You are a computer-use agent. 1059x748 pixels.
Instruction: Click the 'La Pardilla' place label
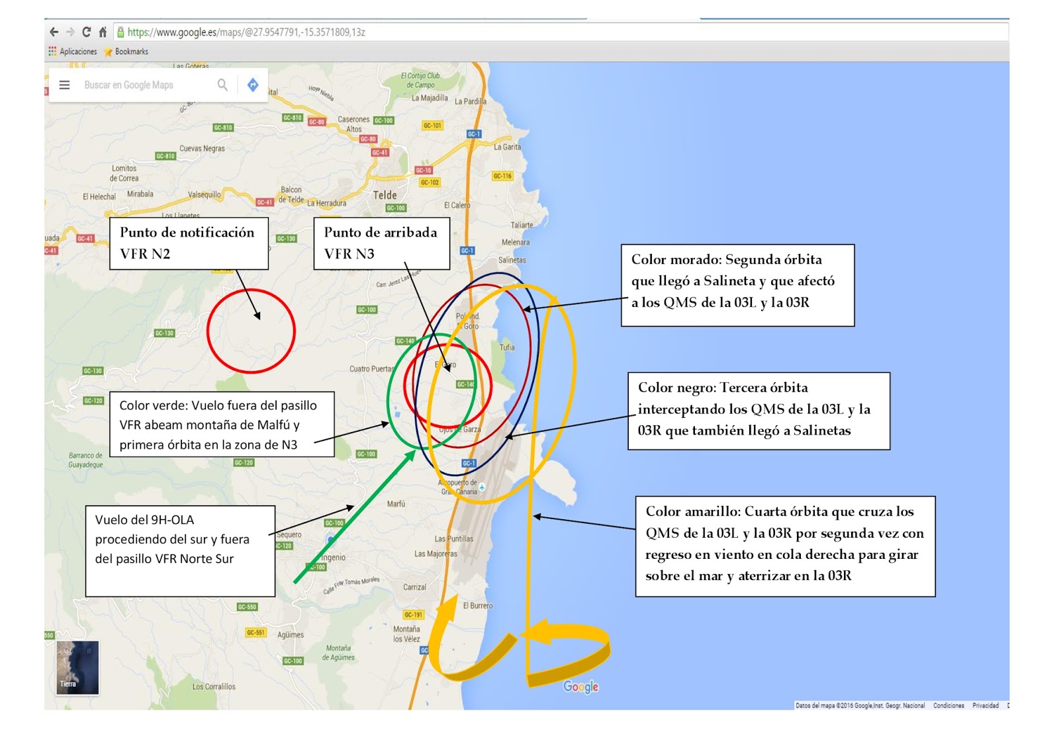pos(471,101)
